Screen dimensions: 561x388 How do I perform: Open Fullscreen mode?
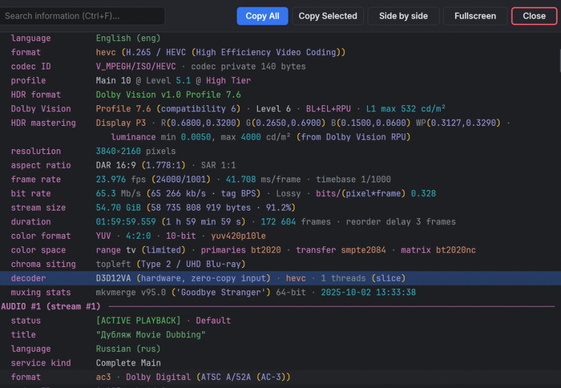[475, 16]
